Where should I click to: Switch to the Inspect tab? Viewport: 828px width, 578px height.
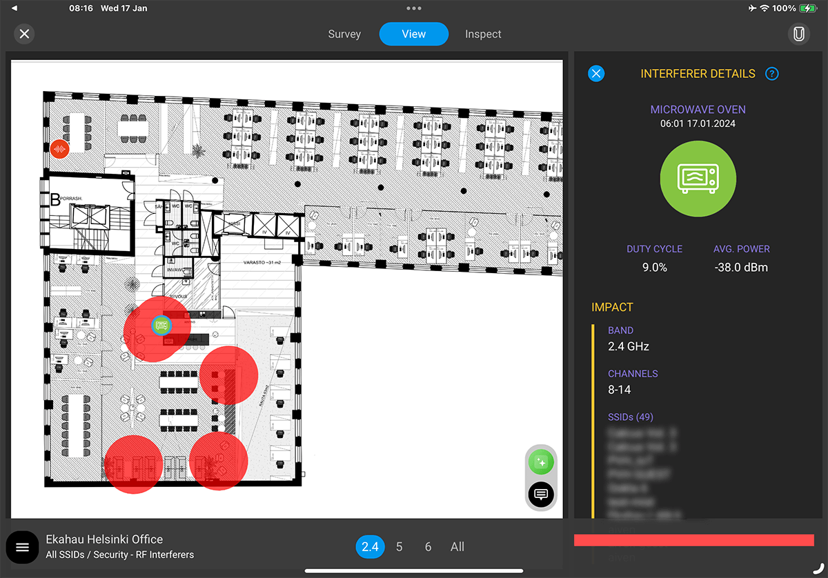coord(483,34)
